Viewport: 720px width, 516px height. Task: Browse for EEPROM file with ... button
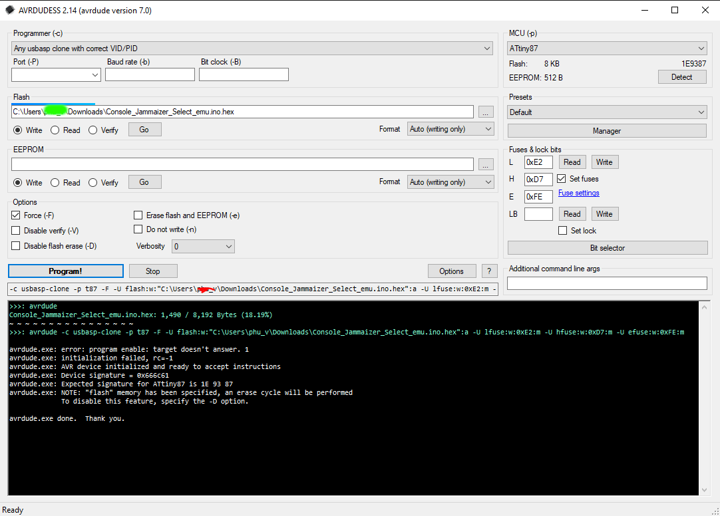point(486,164)
